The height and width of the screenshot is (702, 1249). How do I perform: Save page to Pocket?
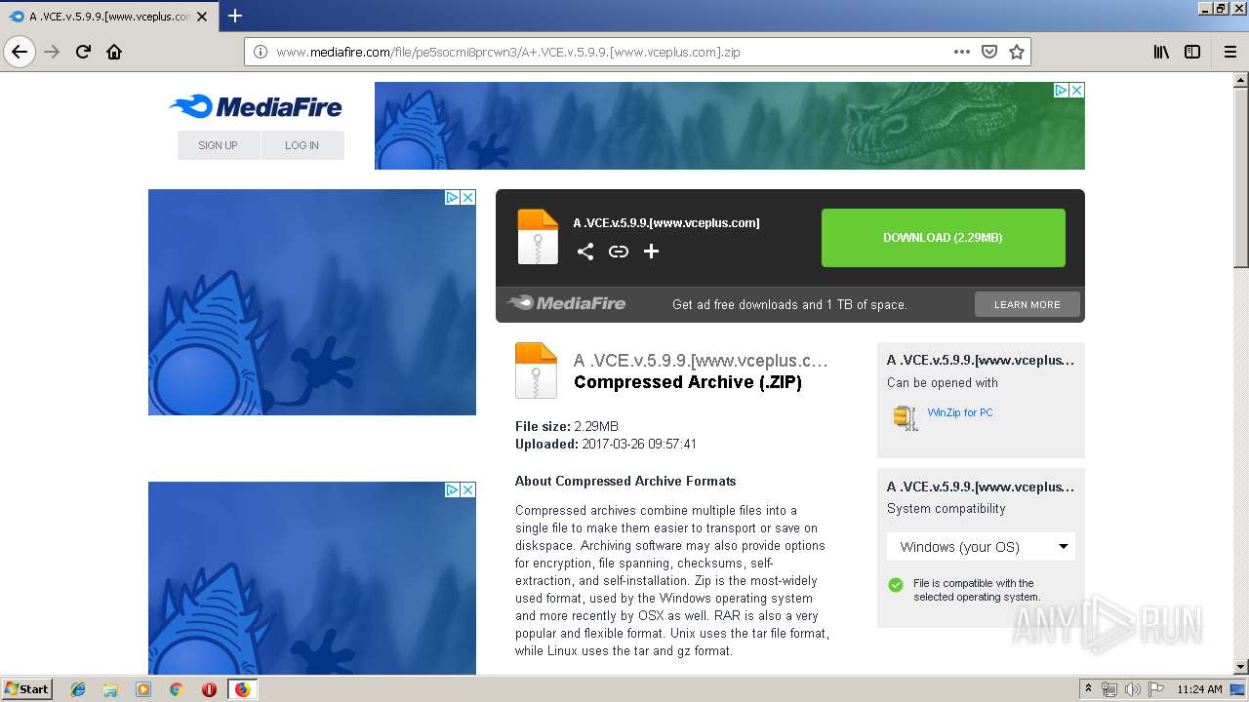[x=989, y=52]
